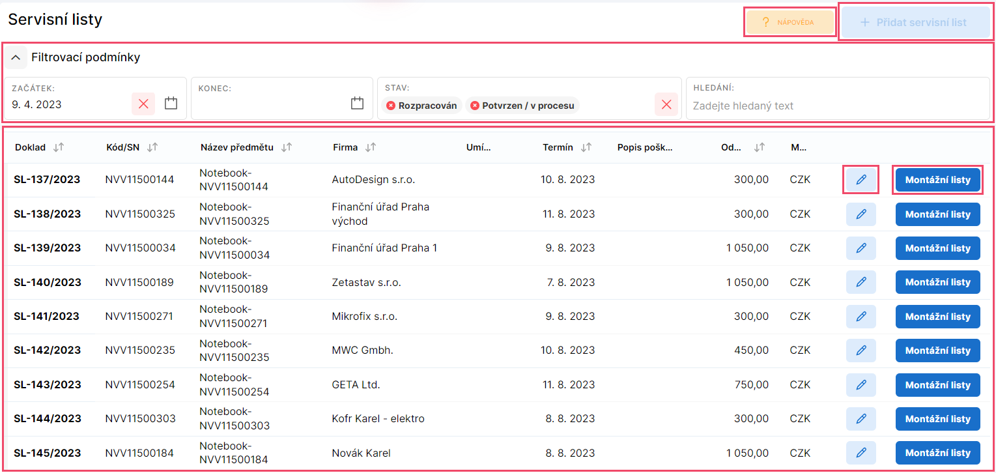
Task: Click serial number NVV11500184
Action: (x=139, y=453)
